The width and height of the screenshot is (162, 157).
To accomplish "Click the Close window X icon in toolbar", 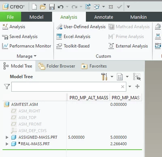I will tap(111, 7).
